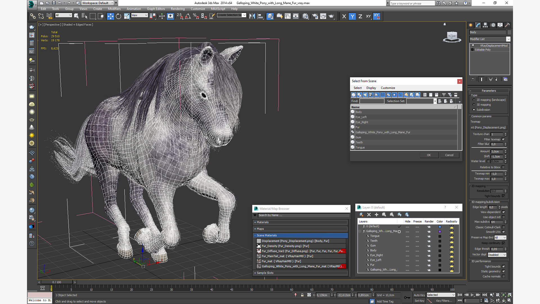This screenshot has width=540, height=304.
Task: Click the Pin Stack icon under modifier stack
Action: pos(472,79)
